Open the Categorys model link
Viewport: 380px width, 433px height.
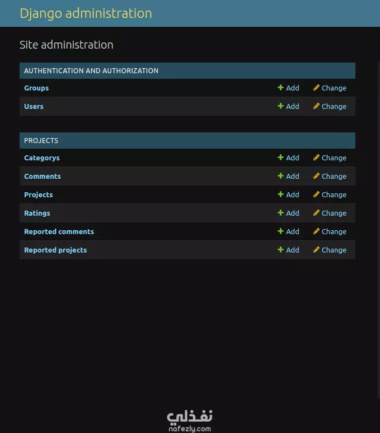(42, 158)
